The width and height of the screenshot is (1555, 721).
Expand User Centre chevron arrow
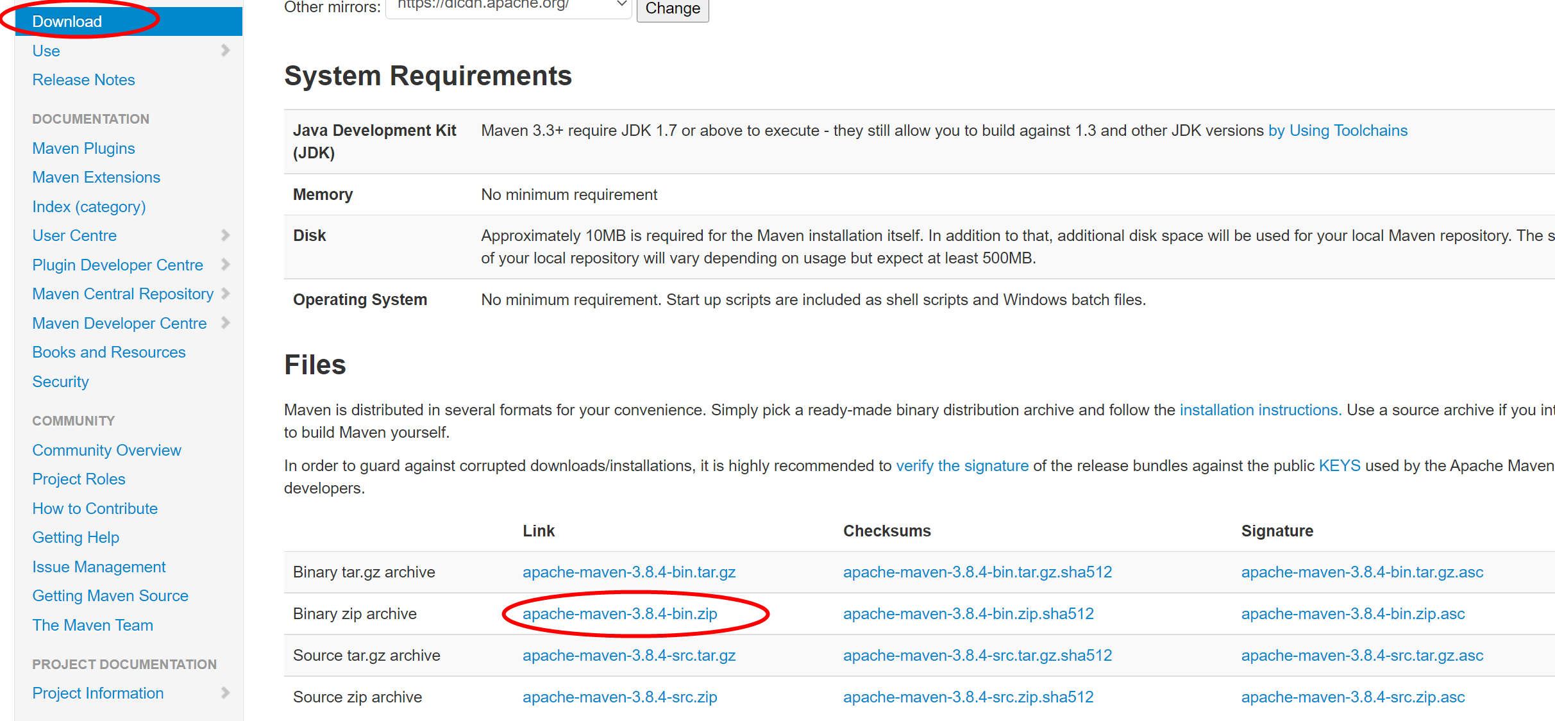coord(225,235)
